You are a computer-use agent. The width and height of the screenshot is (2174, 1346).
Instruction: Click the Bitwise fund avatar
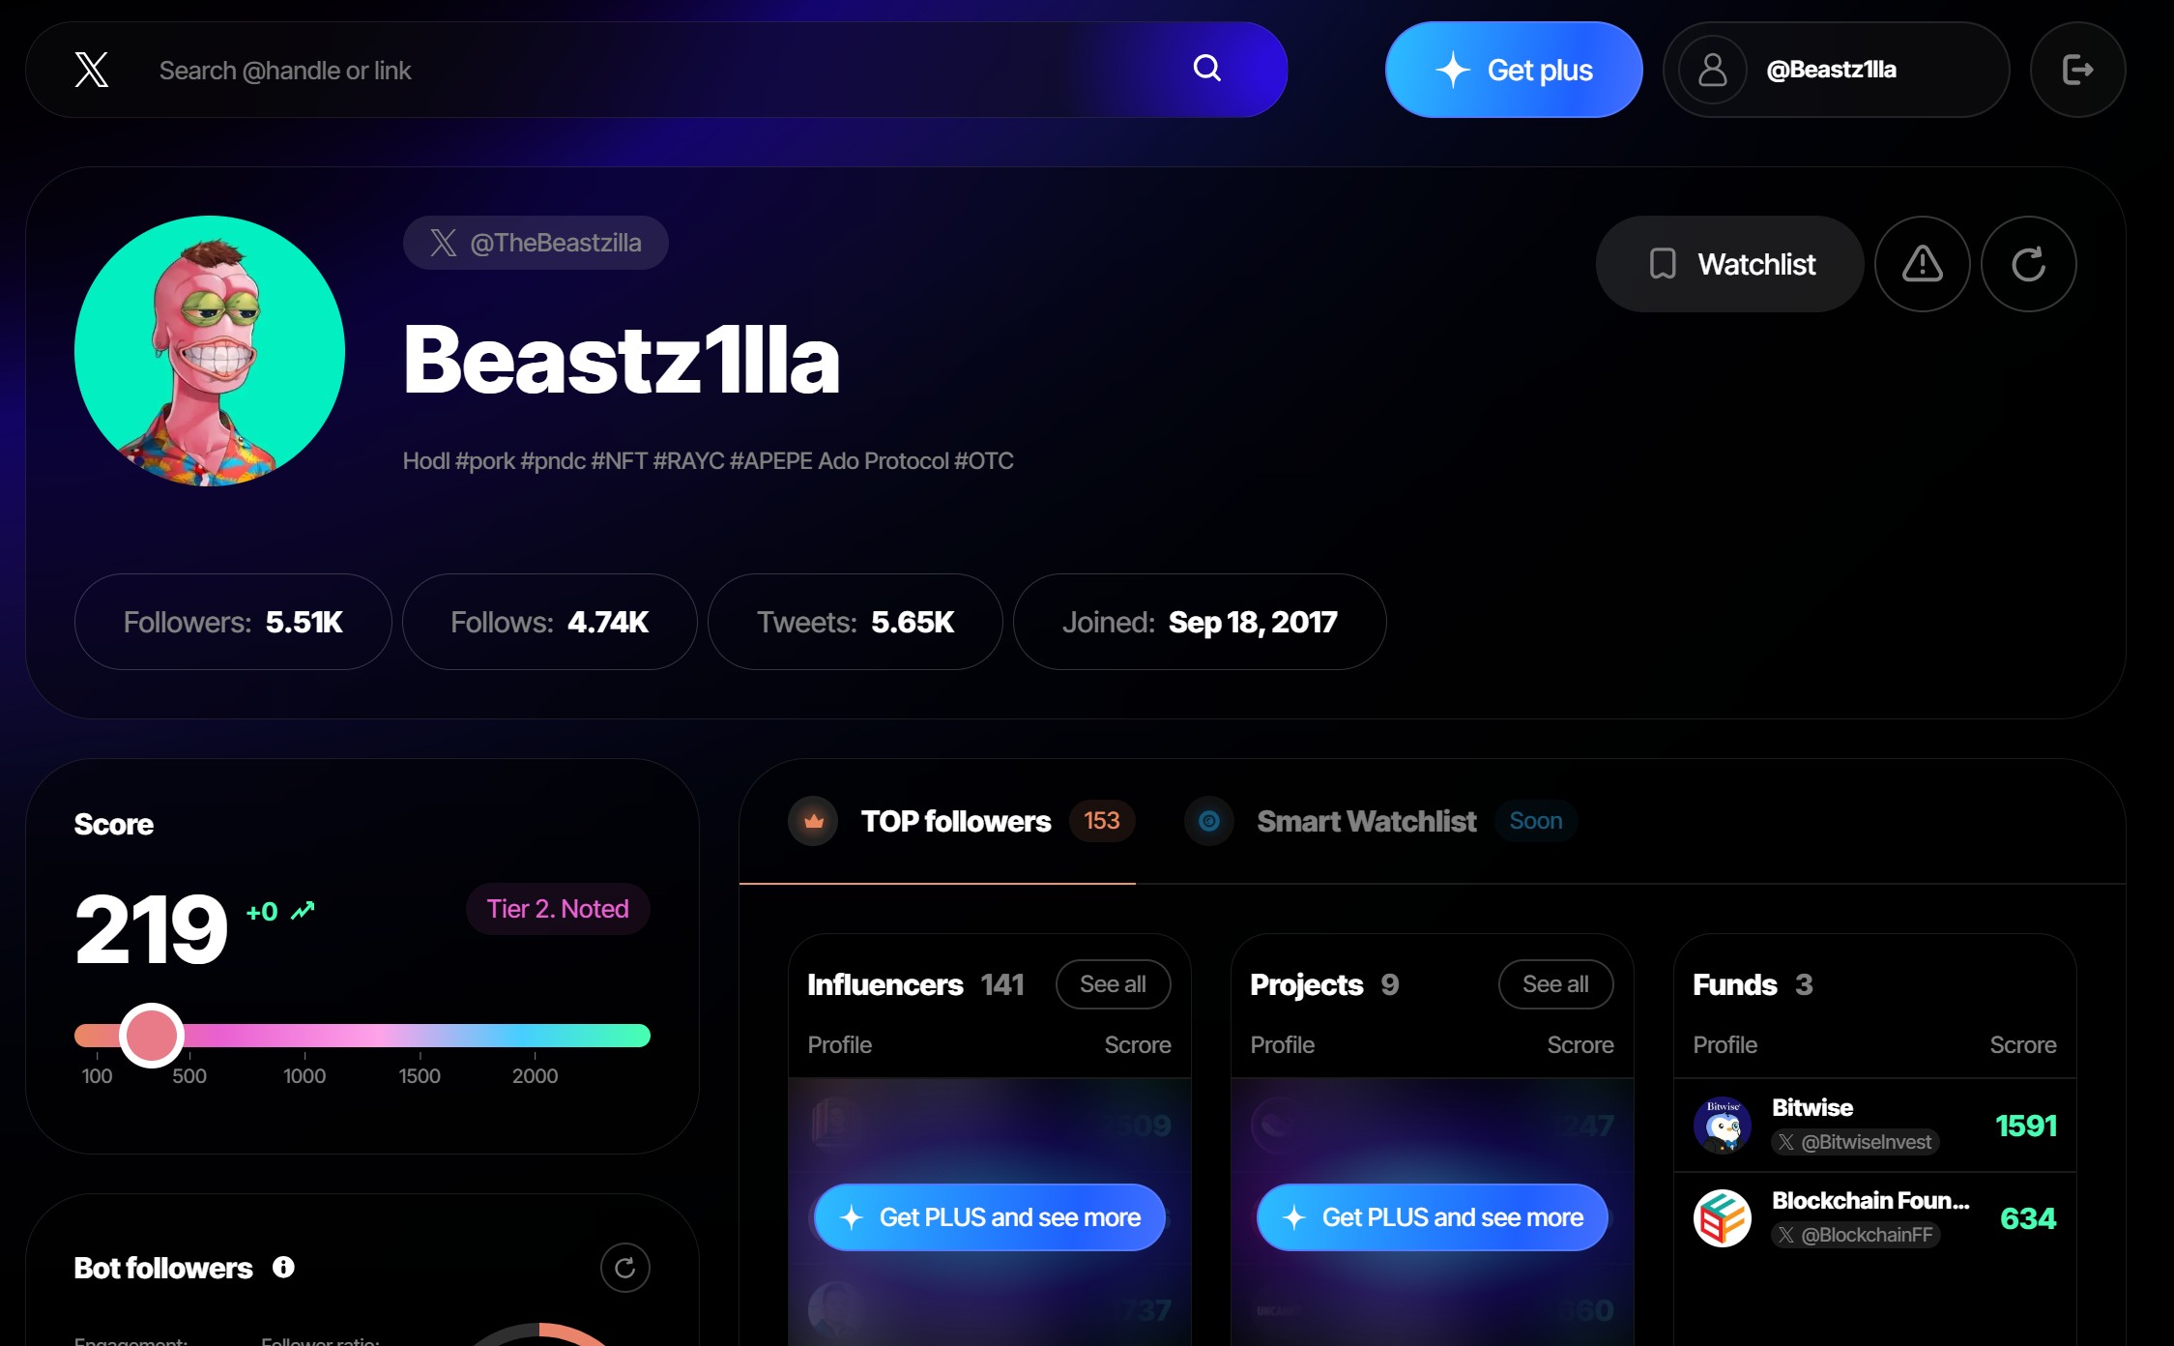[1722, 1126]
